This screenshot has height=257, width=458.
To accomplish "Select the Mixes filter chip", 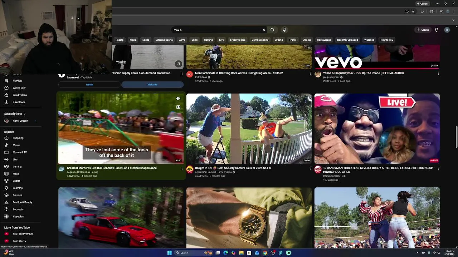I will point(146,40).
